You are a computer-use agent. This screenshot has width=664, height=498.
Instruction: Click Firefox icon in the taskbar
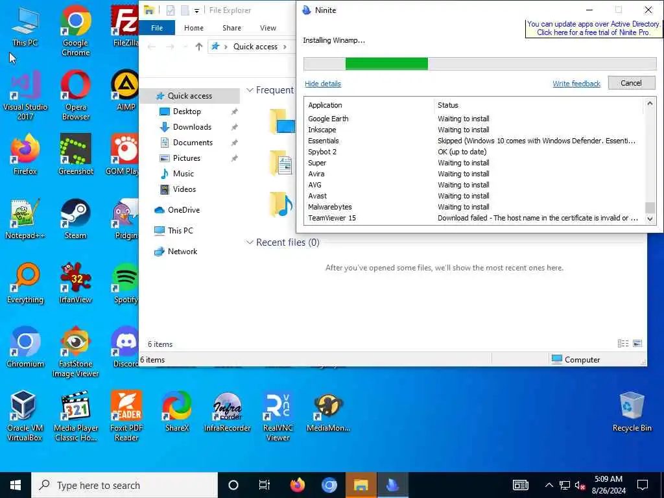pyautogui.click(x=298, y=485)
